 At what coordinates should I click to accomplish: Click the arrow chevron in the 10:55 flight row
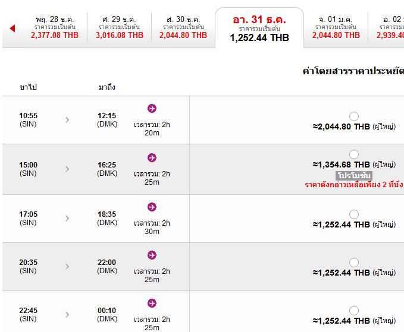pyautogui.click(x=67, y=120)
